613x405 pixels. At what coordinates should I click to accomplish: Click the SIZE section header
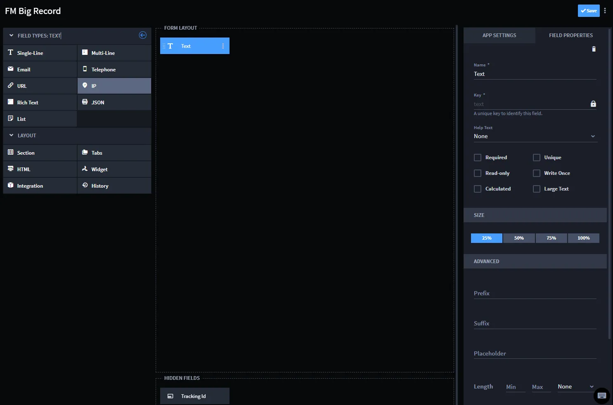coord(535,215)
